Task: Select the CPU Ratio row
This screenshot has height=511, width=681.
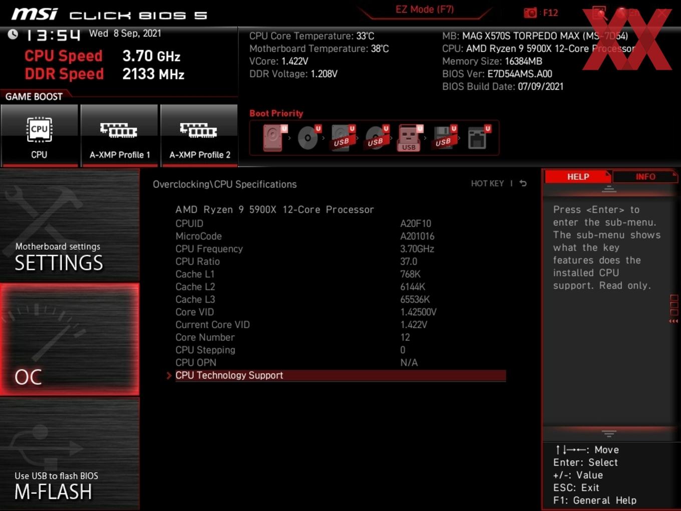Action: (340, 262)
